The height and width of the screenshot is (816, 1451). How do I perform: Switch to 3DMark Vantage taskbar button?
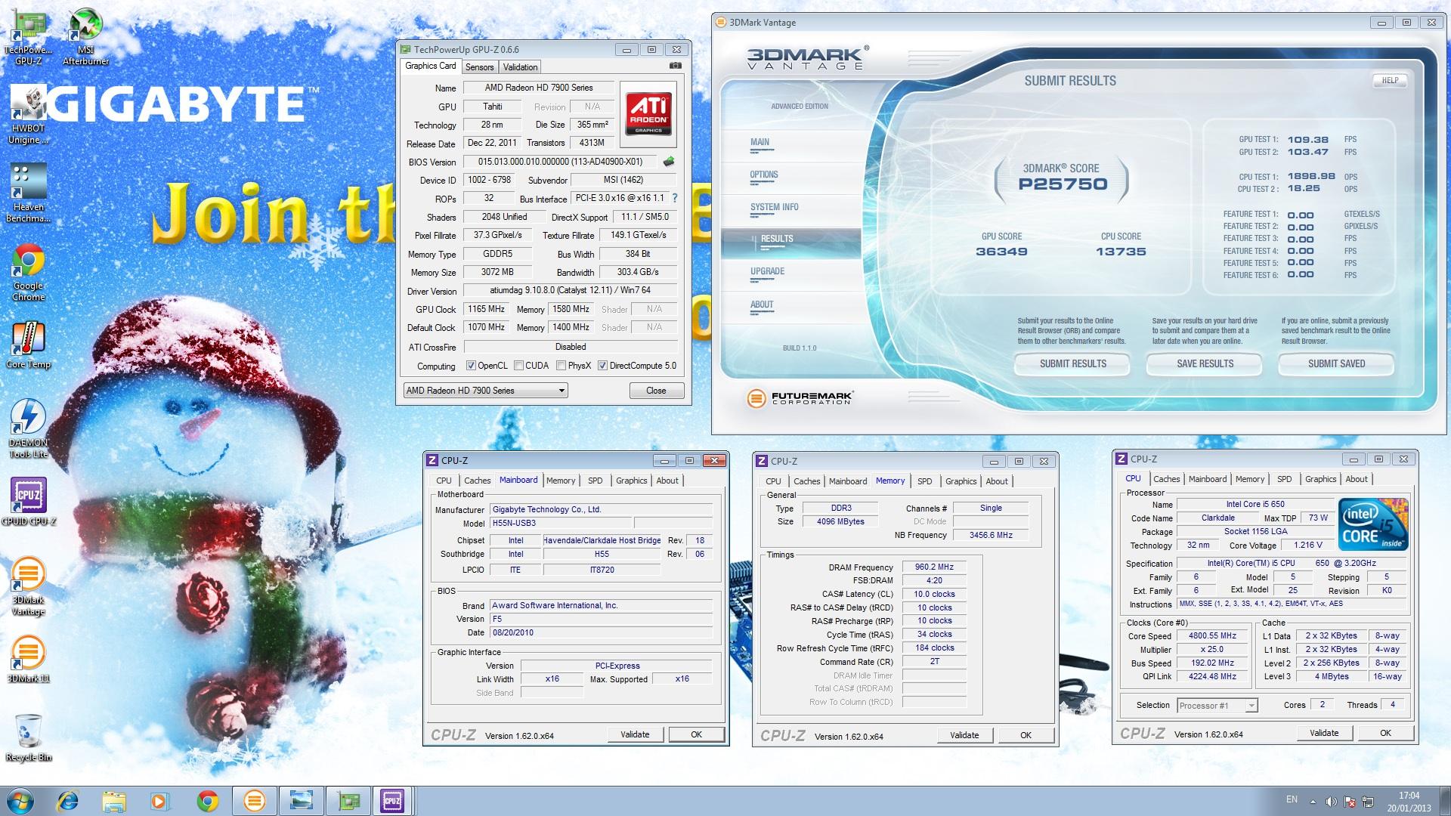point(254,801)
